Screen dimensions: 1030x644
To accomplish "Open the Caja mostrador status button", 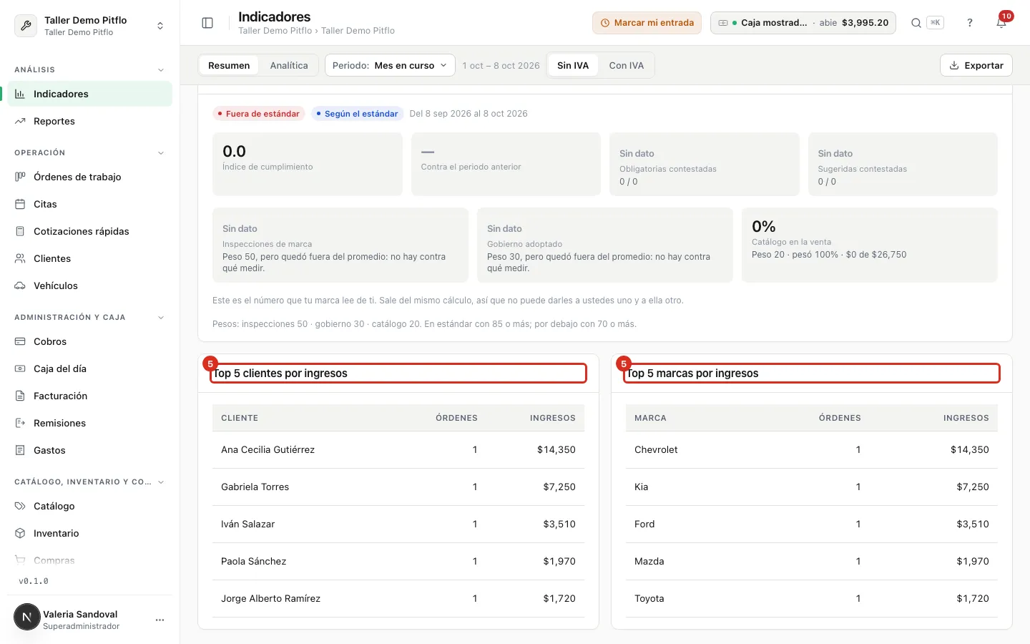I will click(803, 23).
